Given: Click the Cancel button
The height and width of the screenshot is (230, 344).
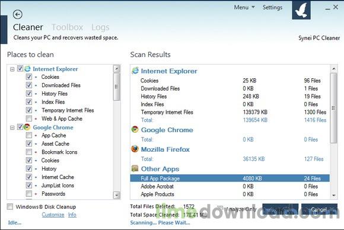Looking at the screenshot, I should 319,209.
